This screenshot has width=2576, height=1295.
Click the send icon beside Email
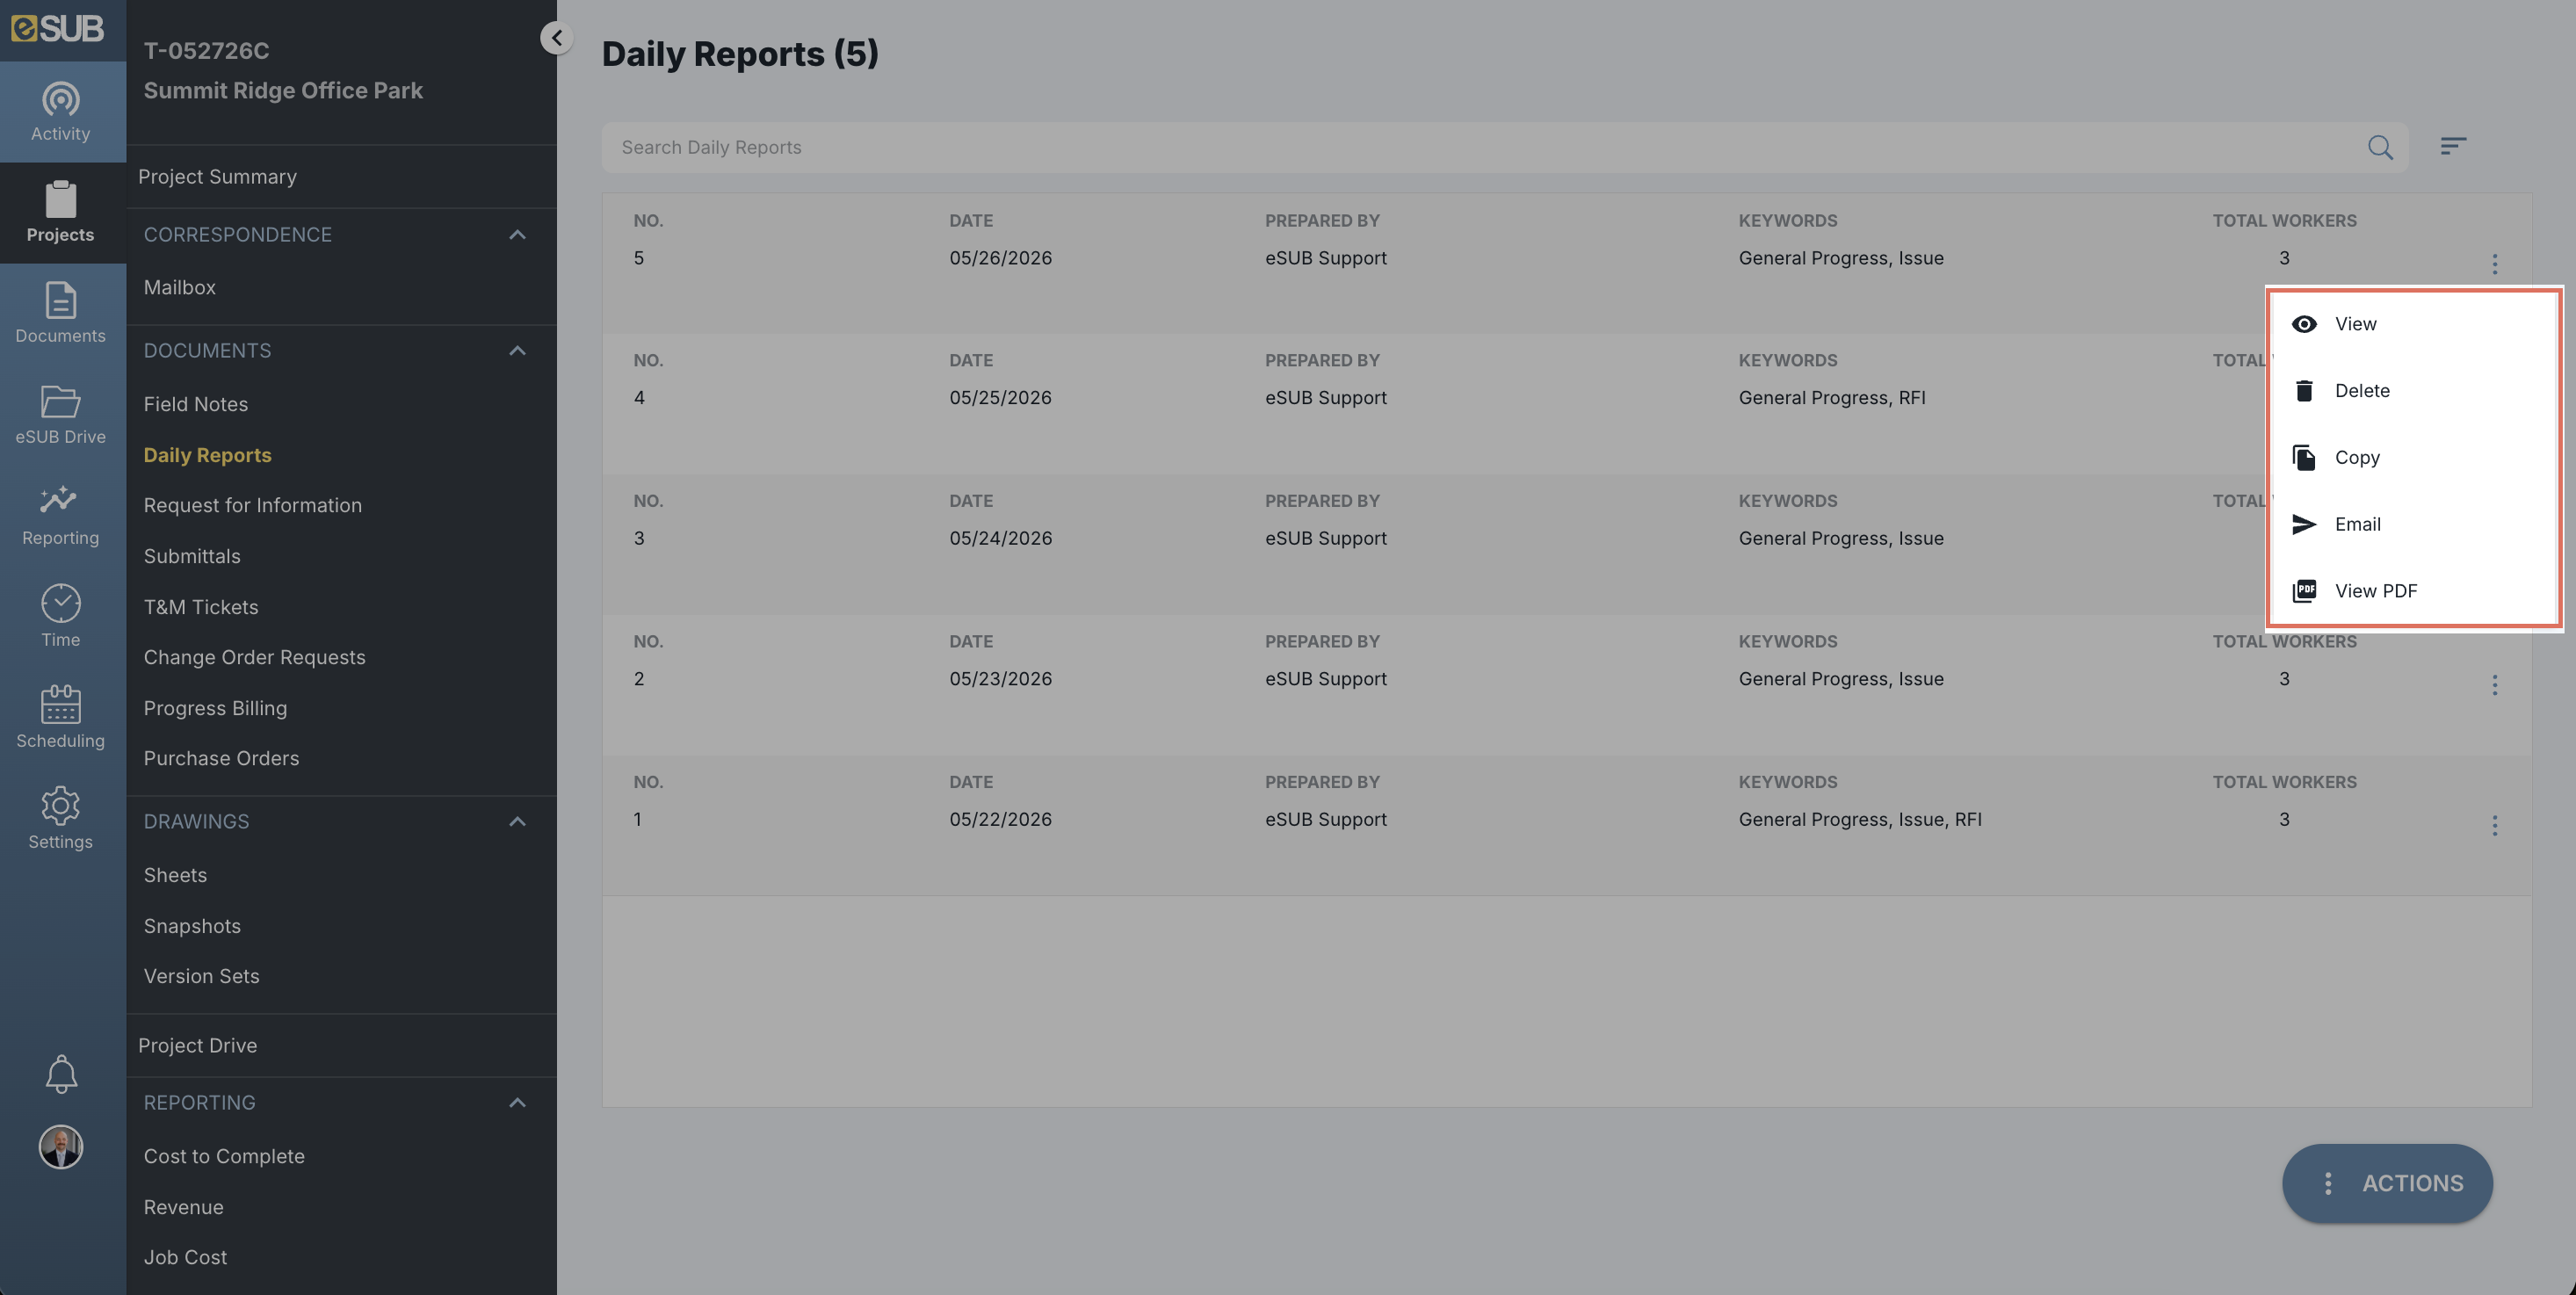click(2304, 524)
